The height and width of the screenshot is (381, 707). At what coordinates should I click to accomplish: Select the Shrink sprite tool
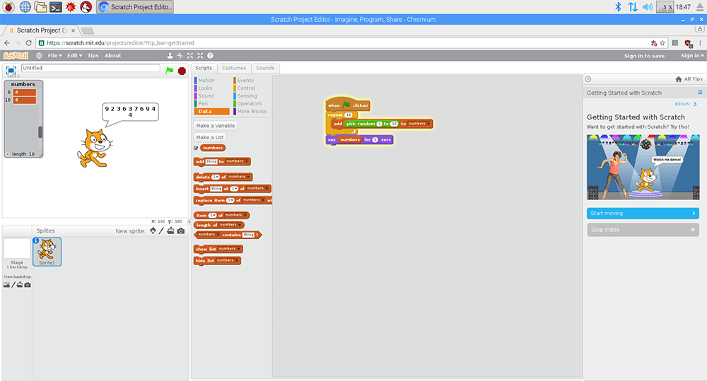click(x=200, y=55)
